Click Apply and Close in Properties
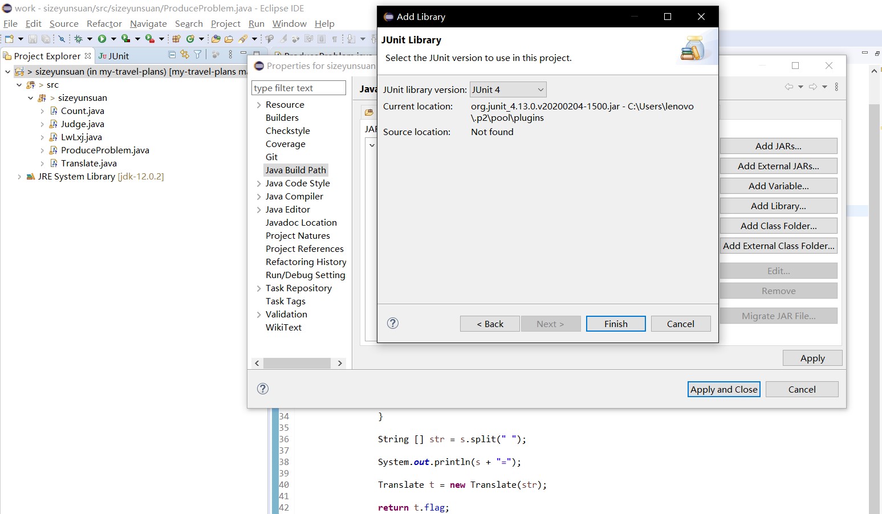Viewport: 882px width, 514px height. 724,389
